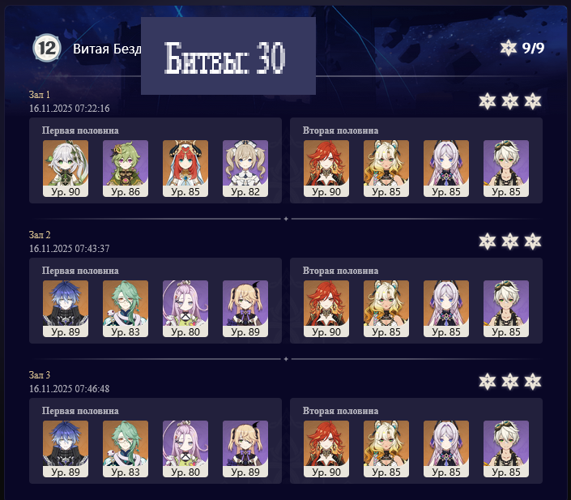Click the Зал 2 three-star rating

tap(509, 241)
